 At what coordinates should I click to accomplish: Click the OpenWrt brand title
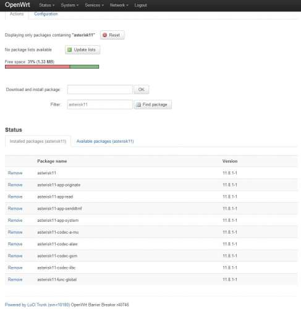pos(17,5)
